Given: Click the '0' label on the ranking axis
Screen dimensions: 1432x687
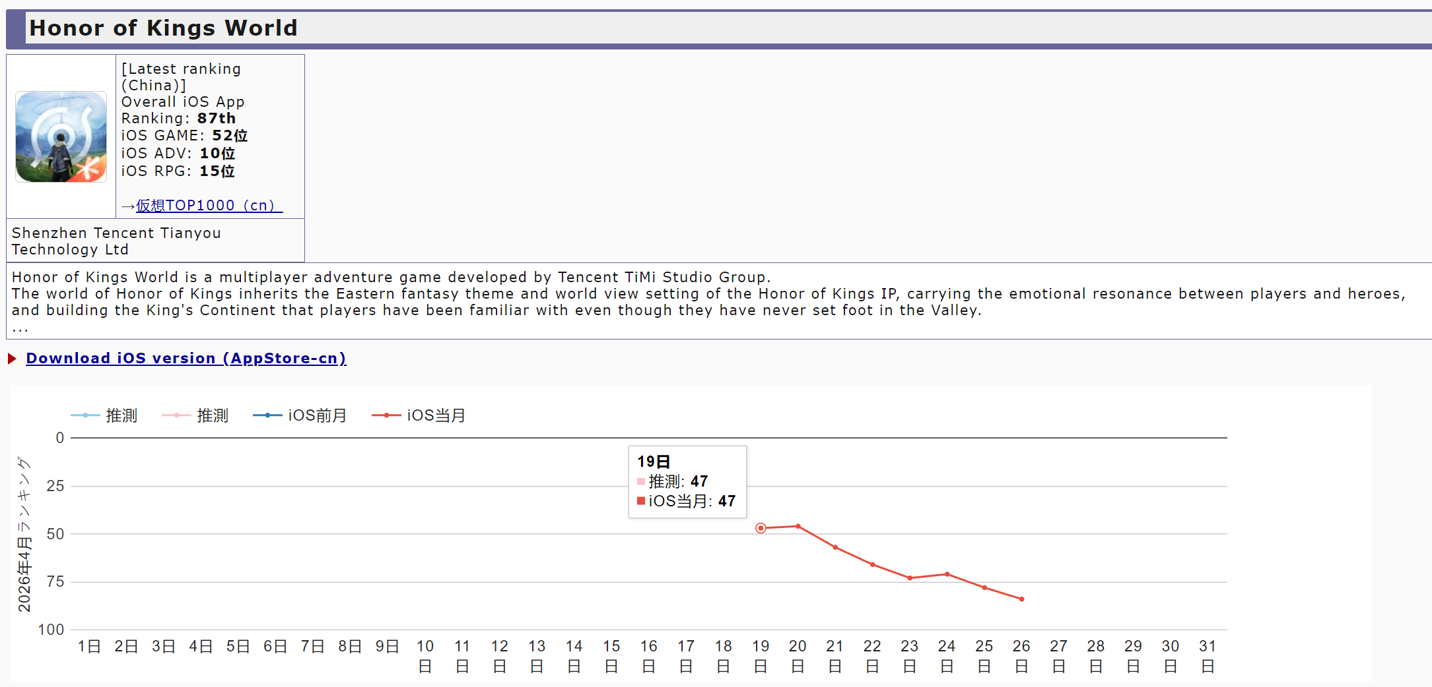Looking at the screenshot, I should pyautogui.click(x=60, y=438).
